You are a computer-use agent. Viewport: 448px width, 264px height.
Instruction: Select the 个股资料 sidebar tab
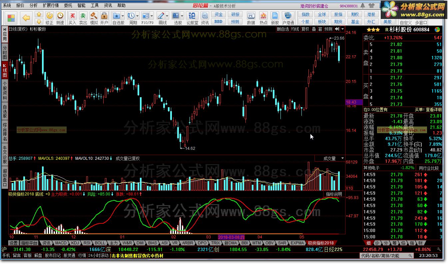pos(5,90)
